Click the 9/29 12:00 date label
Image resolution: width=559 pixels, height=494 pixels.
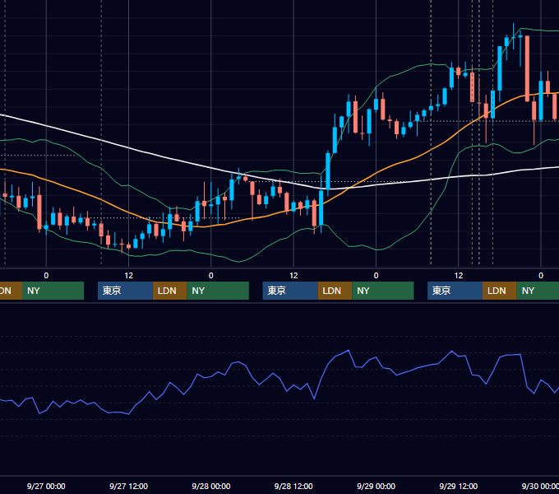459,486
